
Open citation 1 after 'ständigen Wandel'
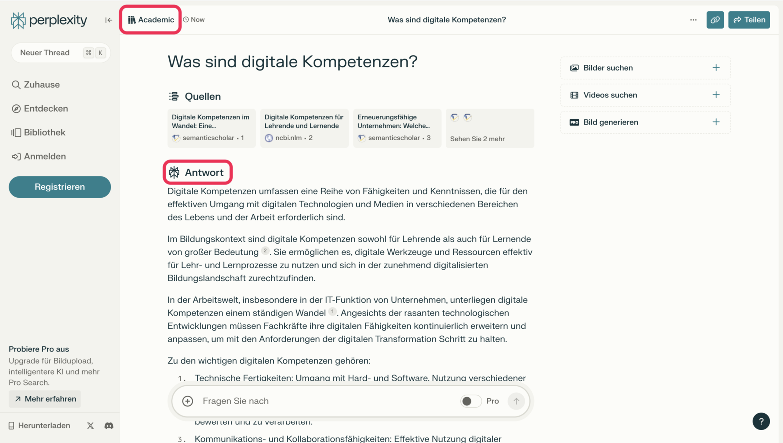coord(332,312)
